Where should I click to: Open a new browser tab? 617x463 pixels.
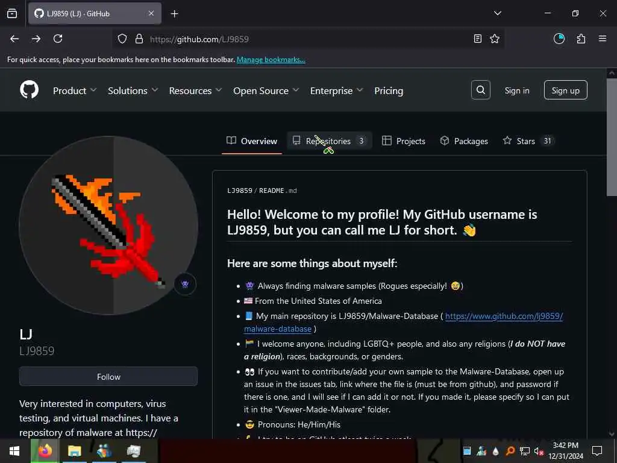click(174, 14)
